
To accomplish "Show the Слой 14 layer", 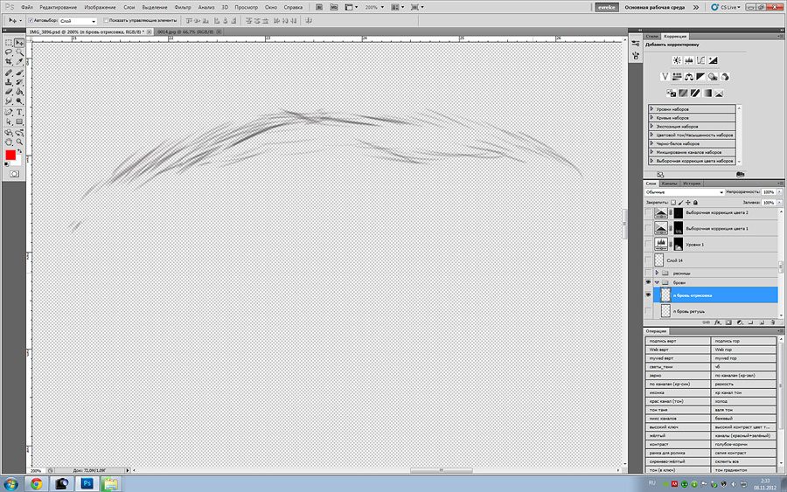I will [x=648, y=260].
